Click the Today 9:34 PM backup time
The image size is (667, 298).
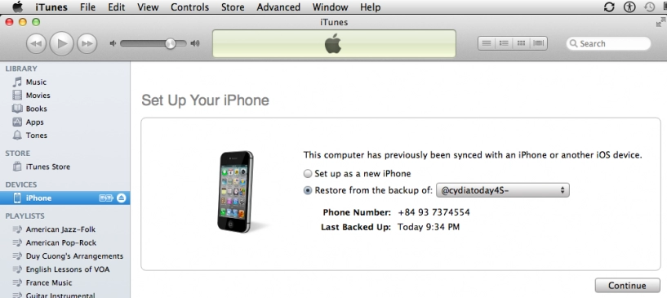(x=429, y=227)
